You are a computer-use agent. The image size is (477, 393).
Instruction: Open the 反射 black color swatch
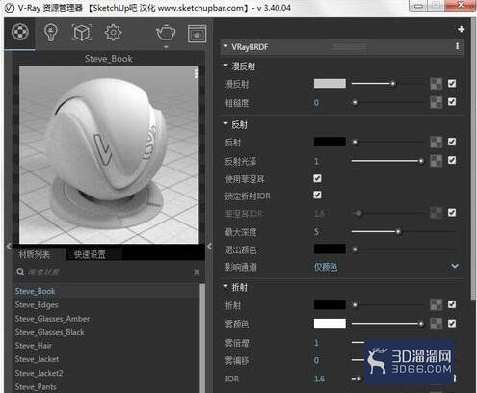330,142
